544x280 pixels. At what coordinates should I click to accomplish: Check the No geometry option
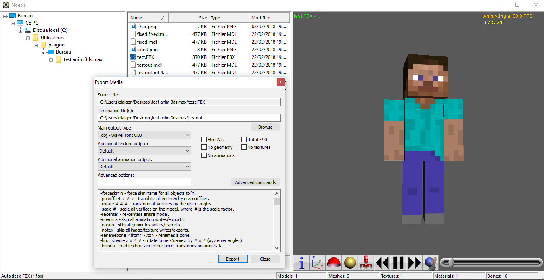204,147
